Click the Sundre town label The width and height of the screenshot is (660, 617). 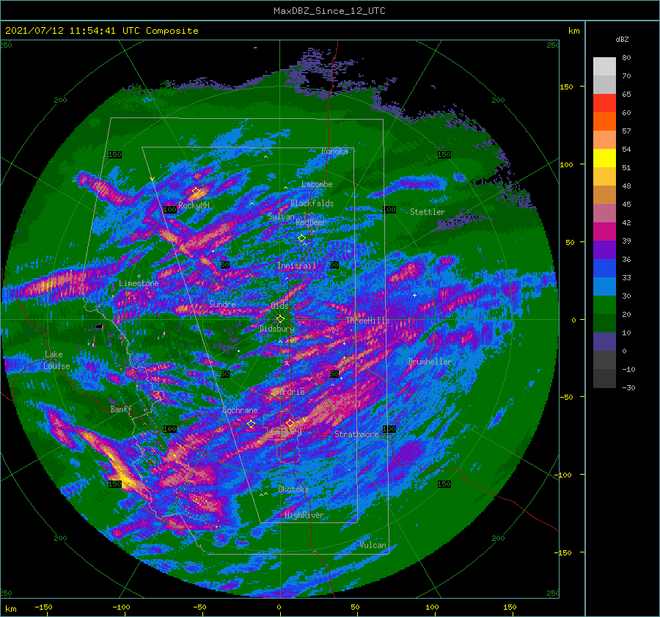[222, 304]
